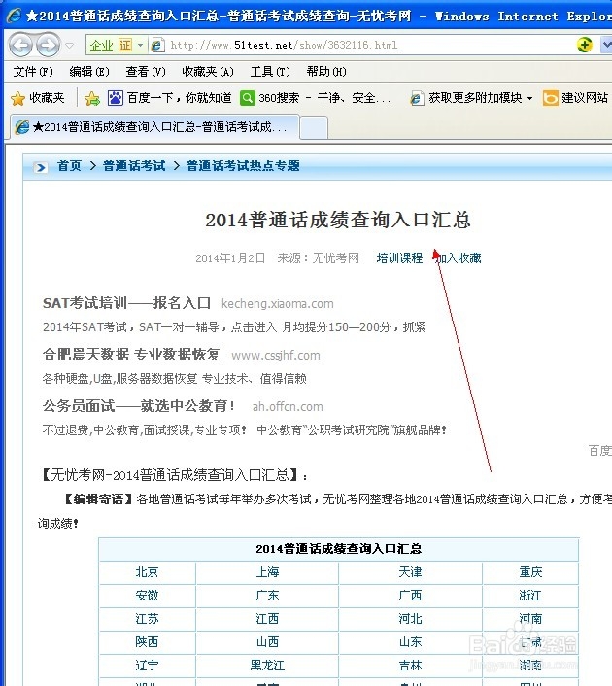Image resolution: width=612 pixels, height=686 pixels.
Task: Open the 编辑(E) menu
Action: pos(89,71)
